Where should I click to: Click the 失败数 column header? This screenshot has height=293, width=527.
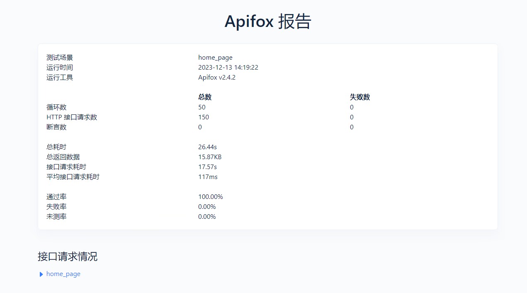click(359, 97)
